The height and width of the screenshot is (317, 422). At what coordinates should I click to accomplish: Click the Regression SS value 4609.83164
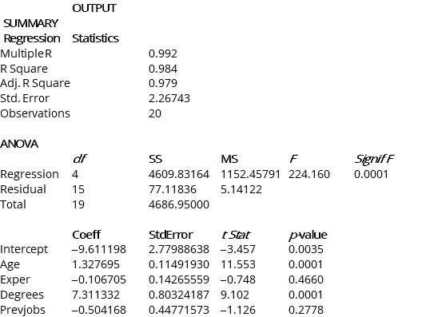179,174
